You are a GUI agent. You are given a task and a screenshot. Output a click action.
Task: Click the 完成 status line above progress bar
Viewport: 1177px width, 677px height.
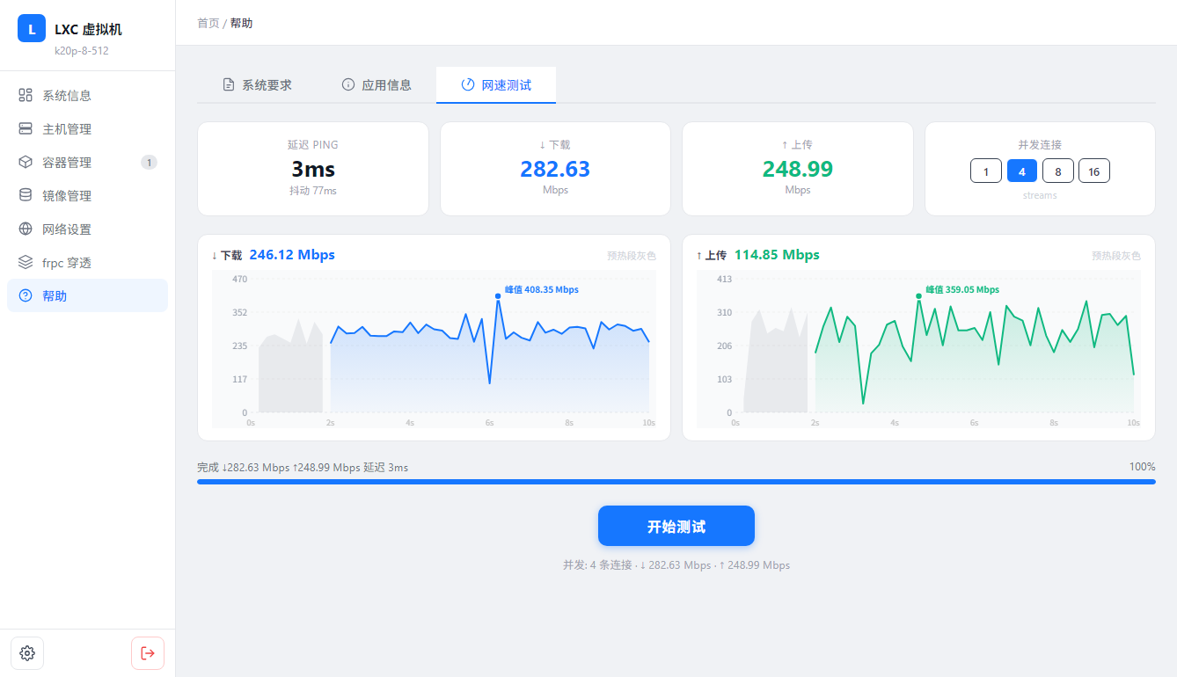[x=303, y=468]
